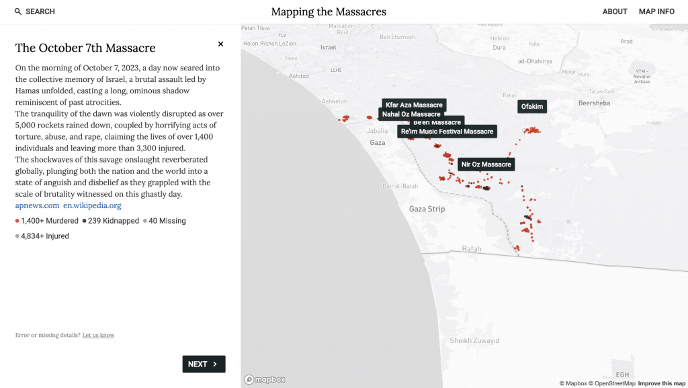Open the OpenStreetMap attribution link
This screenshot has width=688, height=388.
coord(613,383)
